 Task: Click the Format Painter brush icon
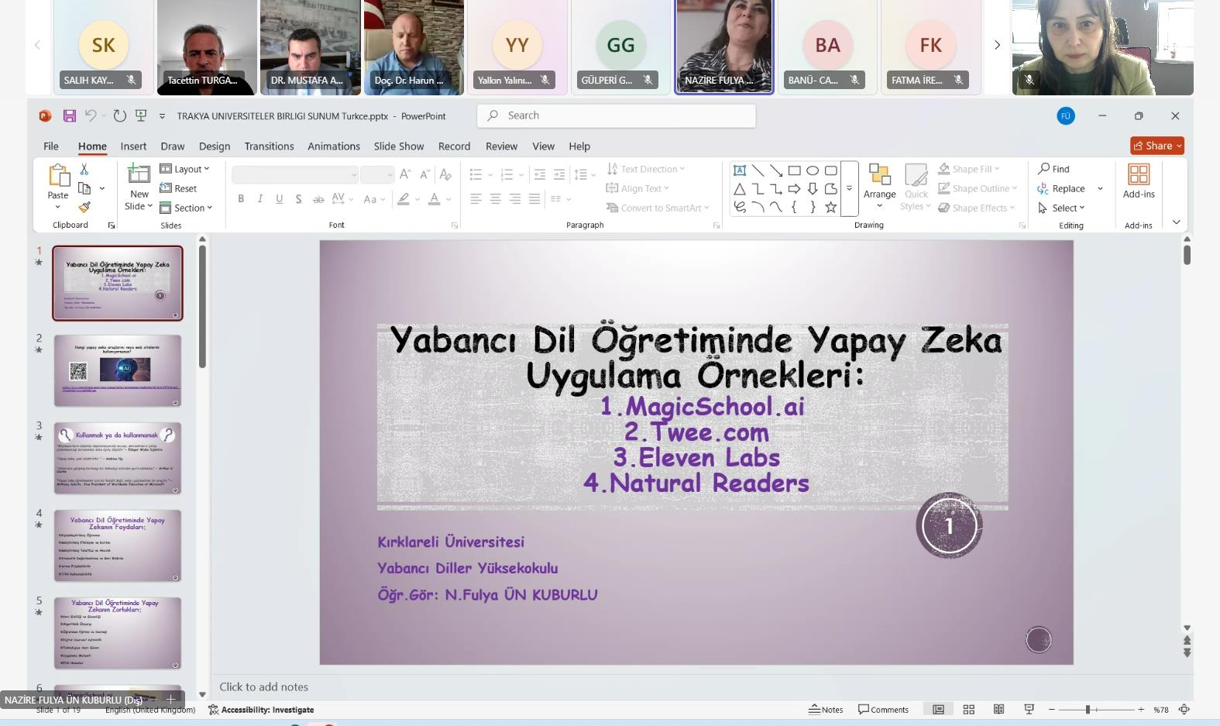click(84, 207)
